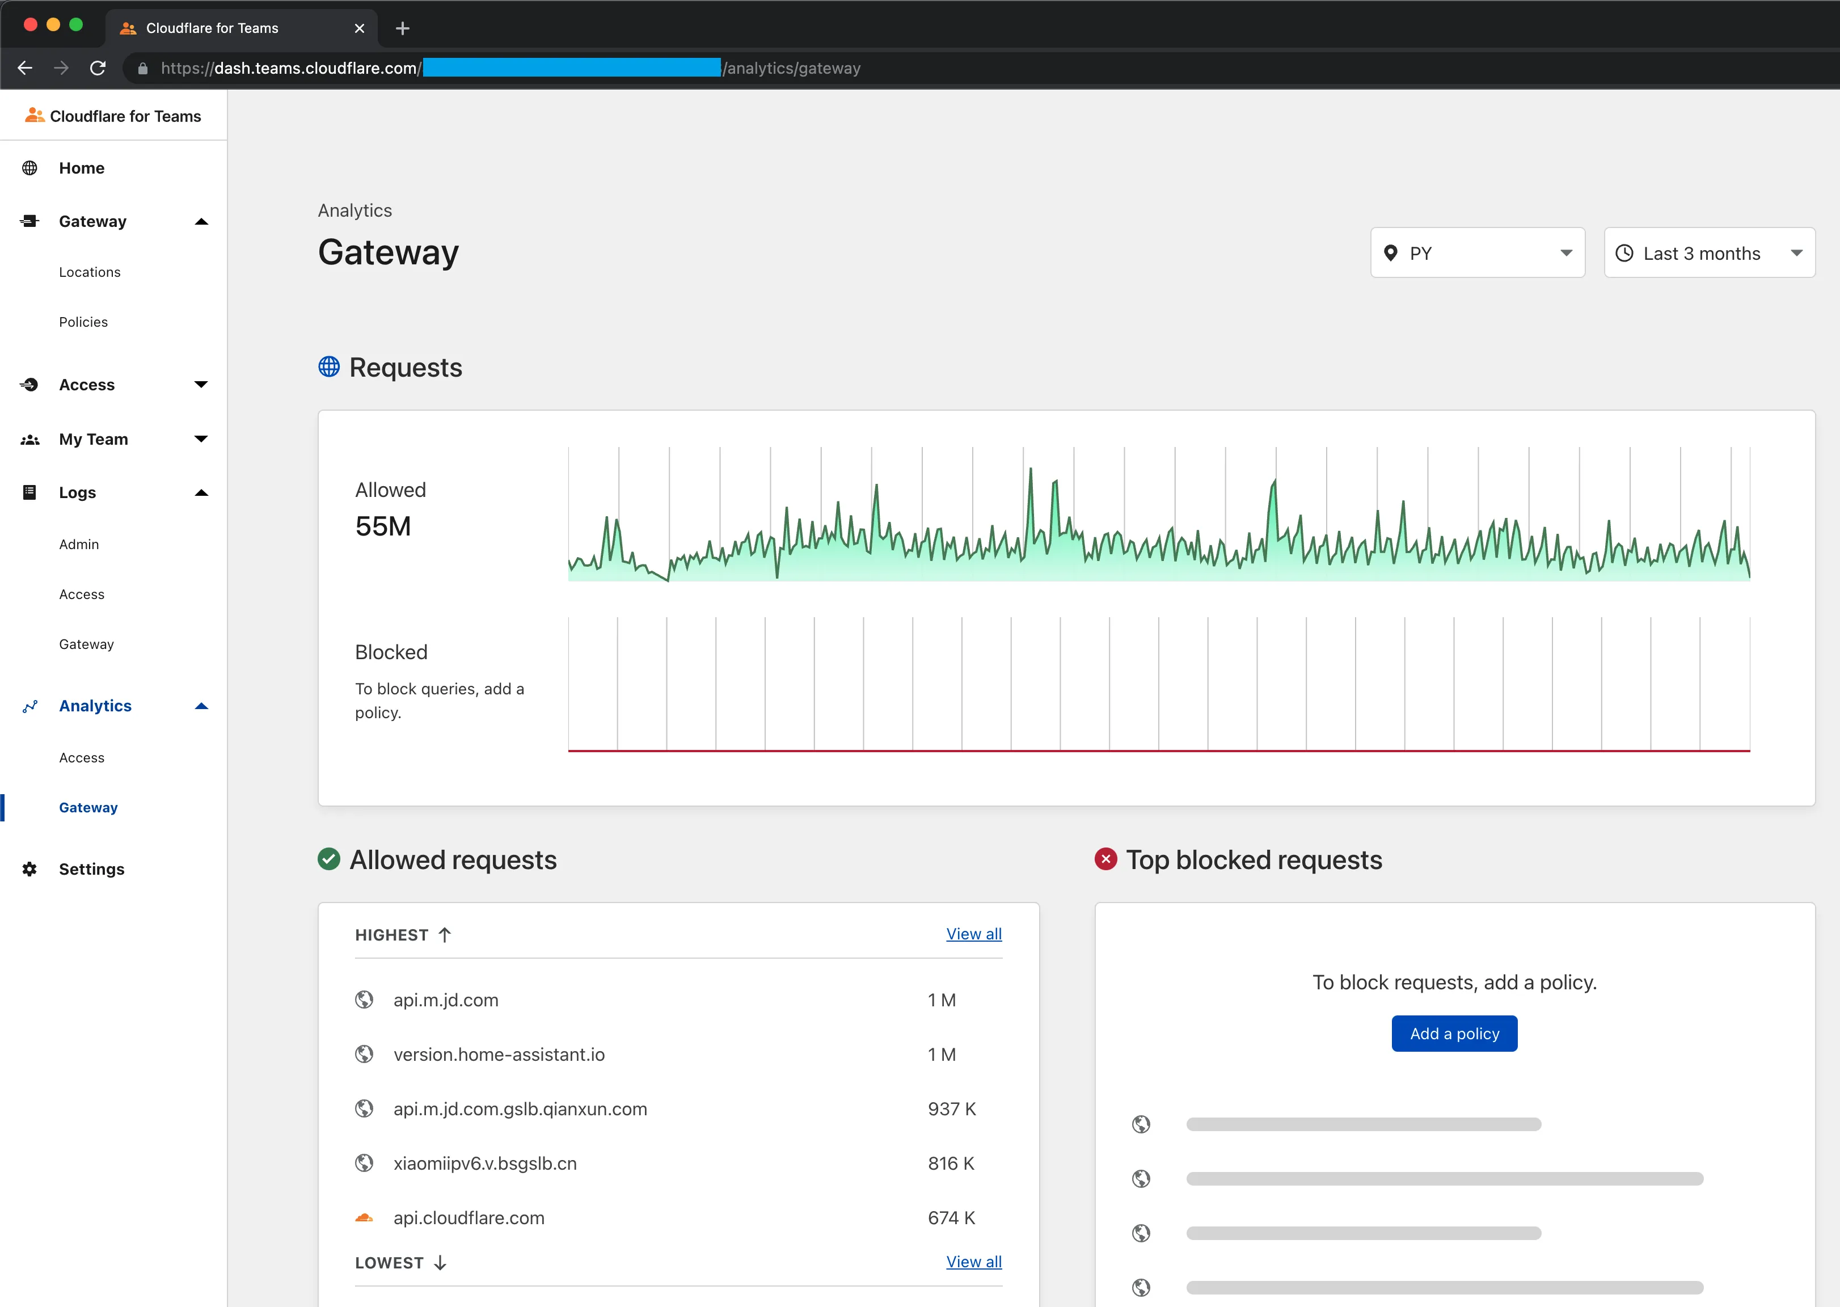
Task: Click the clock icon in time range dropdown
Action: point(1624,252)
